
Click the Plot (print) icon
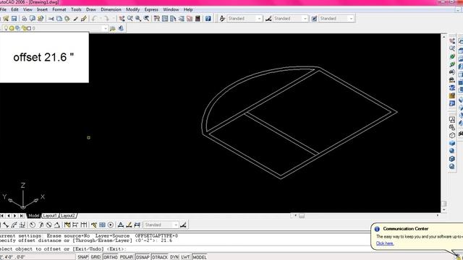(24, 19)
